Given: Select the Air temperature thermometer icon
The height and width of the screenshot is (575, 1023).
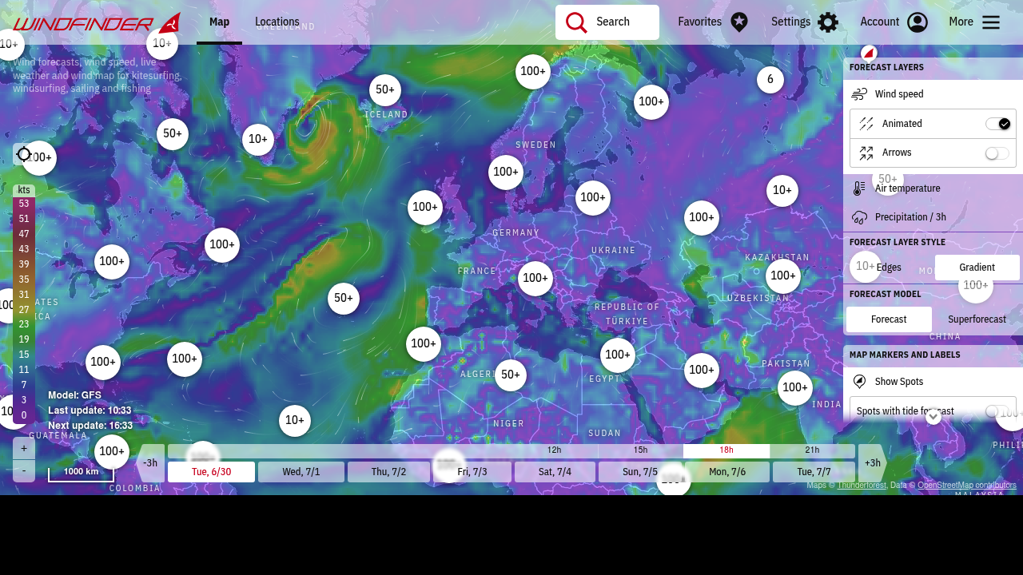Looking at the screenshot, I should coord(859,188).
